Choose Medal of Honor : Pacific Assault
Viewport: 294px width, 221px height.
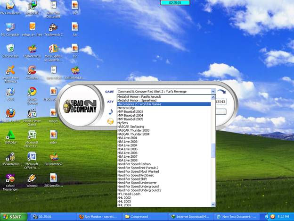[x=164, y=97]
